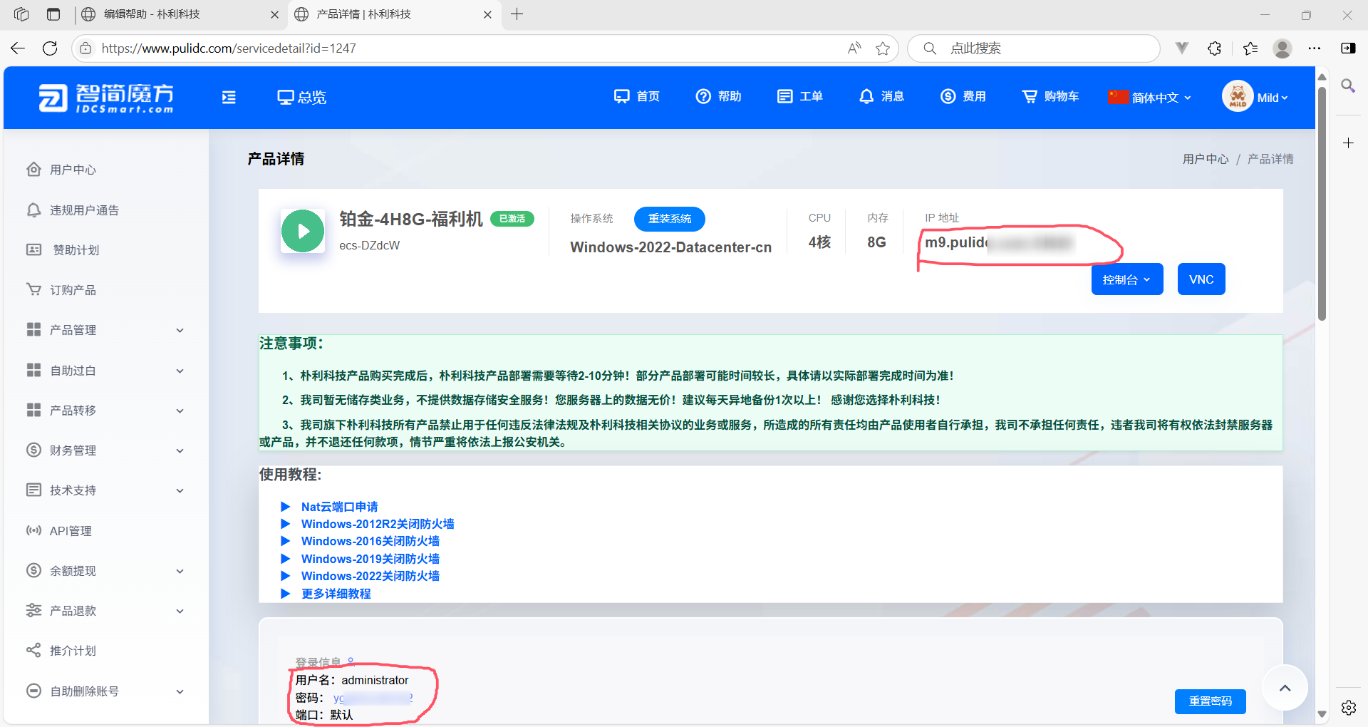Image resolution: width=1368 pixels, height=727 pixels.
Task: Go back in the browser
Action: (18, 48)
